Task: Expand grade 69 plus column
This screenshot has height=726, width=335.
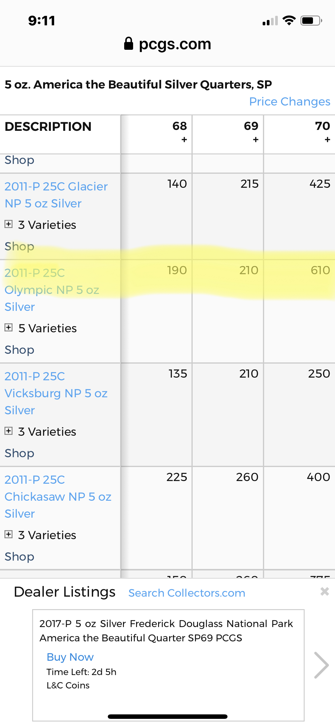Action: click(255, 139)
